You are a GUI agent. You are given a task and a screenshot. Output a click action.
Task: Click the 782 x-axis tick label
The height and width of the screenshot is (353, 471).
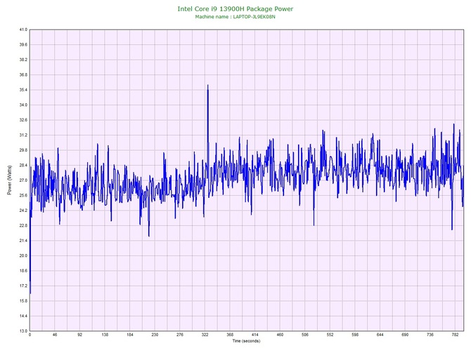click(x=455, y=335)
